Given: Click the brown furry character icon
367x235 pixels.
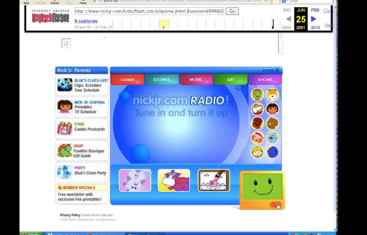Looking at the screenshot, I should click(272, 123).
